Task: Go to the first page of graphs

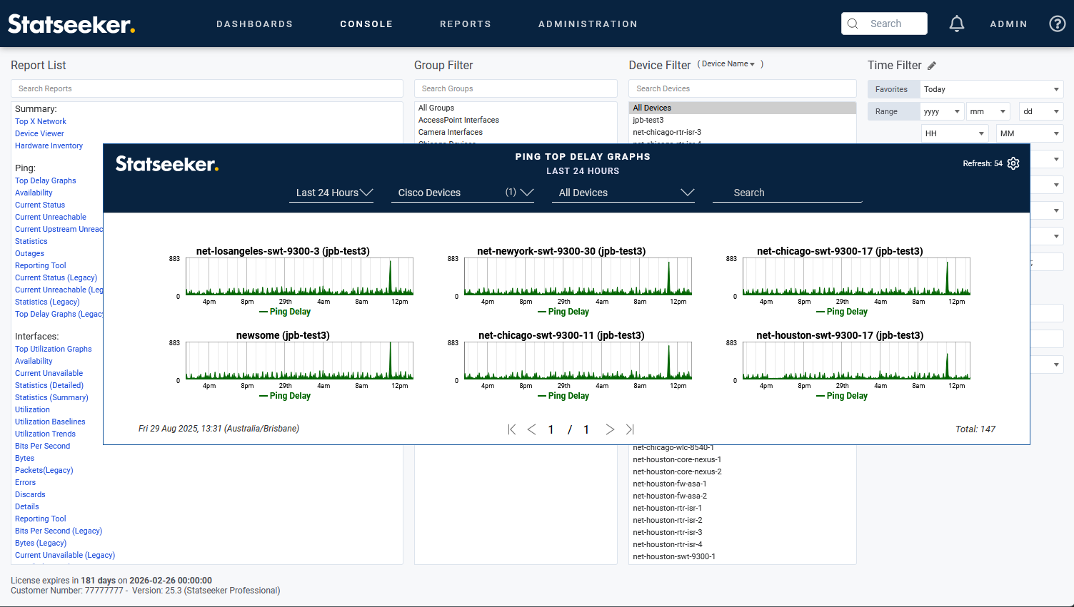Action: pyautogui.click(x=511, y=429)
